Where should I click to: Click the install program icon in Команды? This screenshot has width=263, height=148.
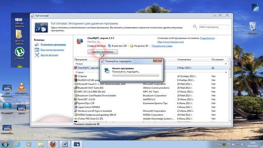tap(37, 44)
